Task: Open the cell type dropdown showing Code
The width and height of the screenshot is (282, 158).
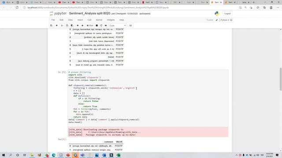Action: 118,25
